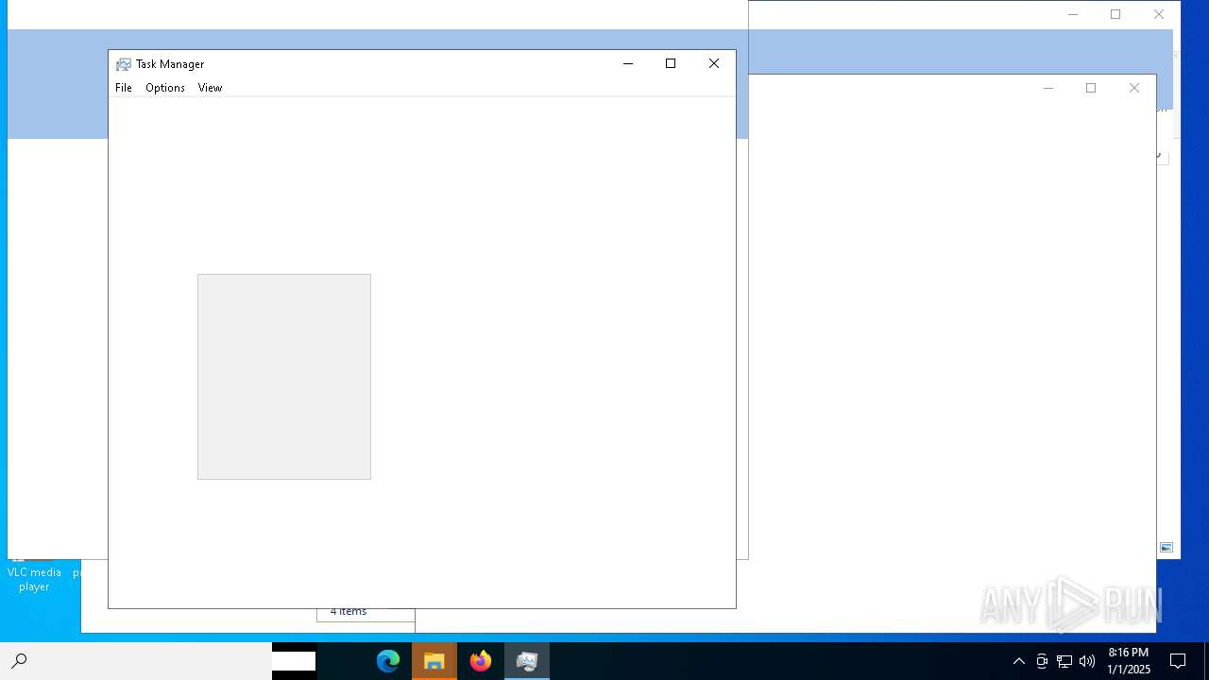Select the Task Manager taskbar button

(x=527, y=661)
